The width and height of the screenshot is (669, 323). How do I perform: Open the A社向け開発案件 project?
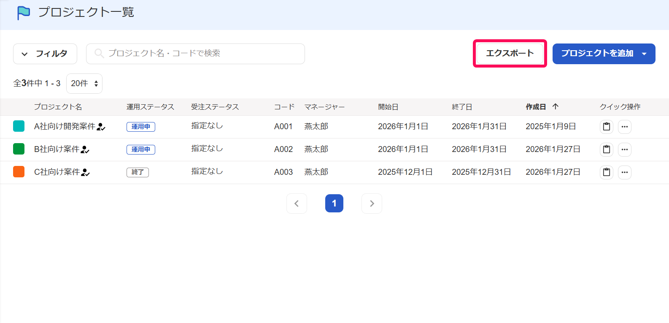point(65,127)
